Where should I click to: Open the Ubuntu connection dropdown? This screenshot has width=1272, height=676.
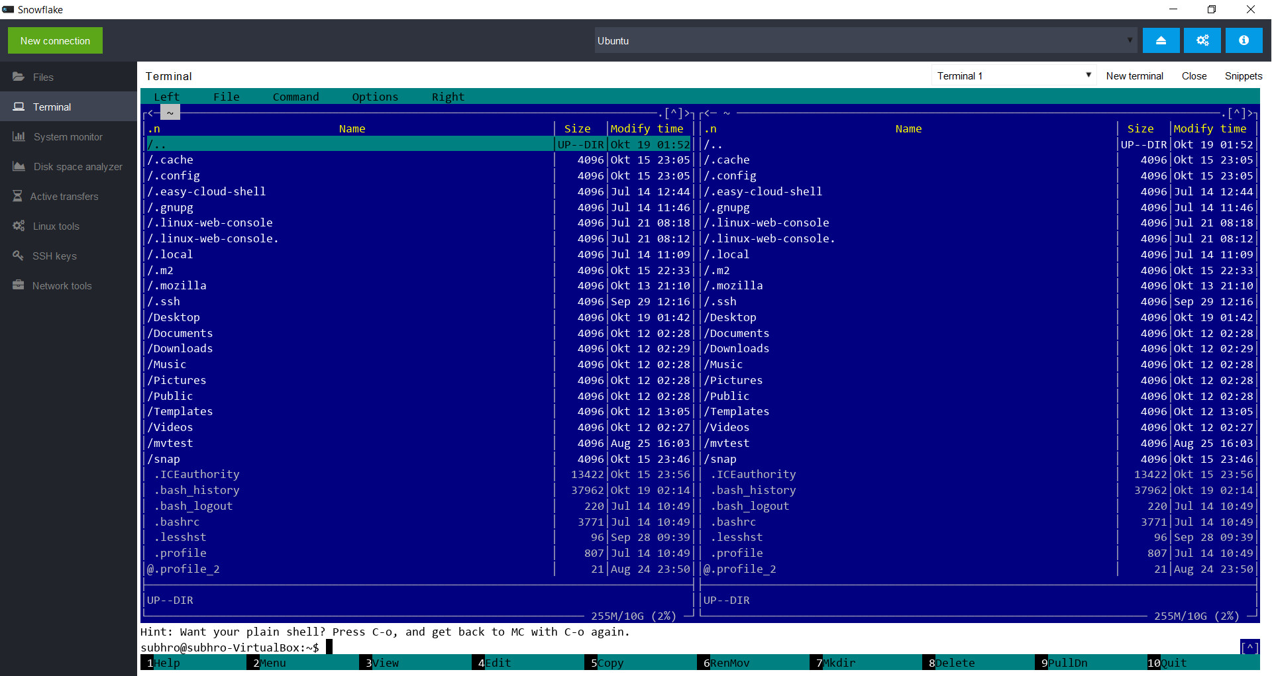click(865, 40)
